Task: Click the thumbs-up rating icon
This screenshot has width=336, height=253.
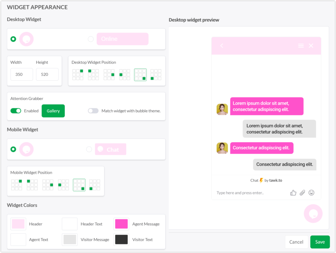Action: (x=293, y=193)
